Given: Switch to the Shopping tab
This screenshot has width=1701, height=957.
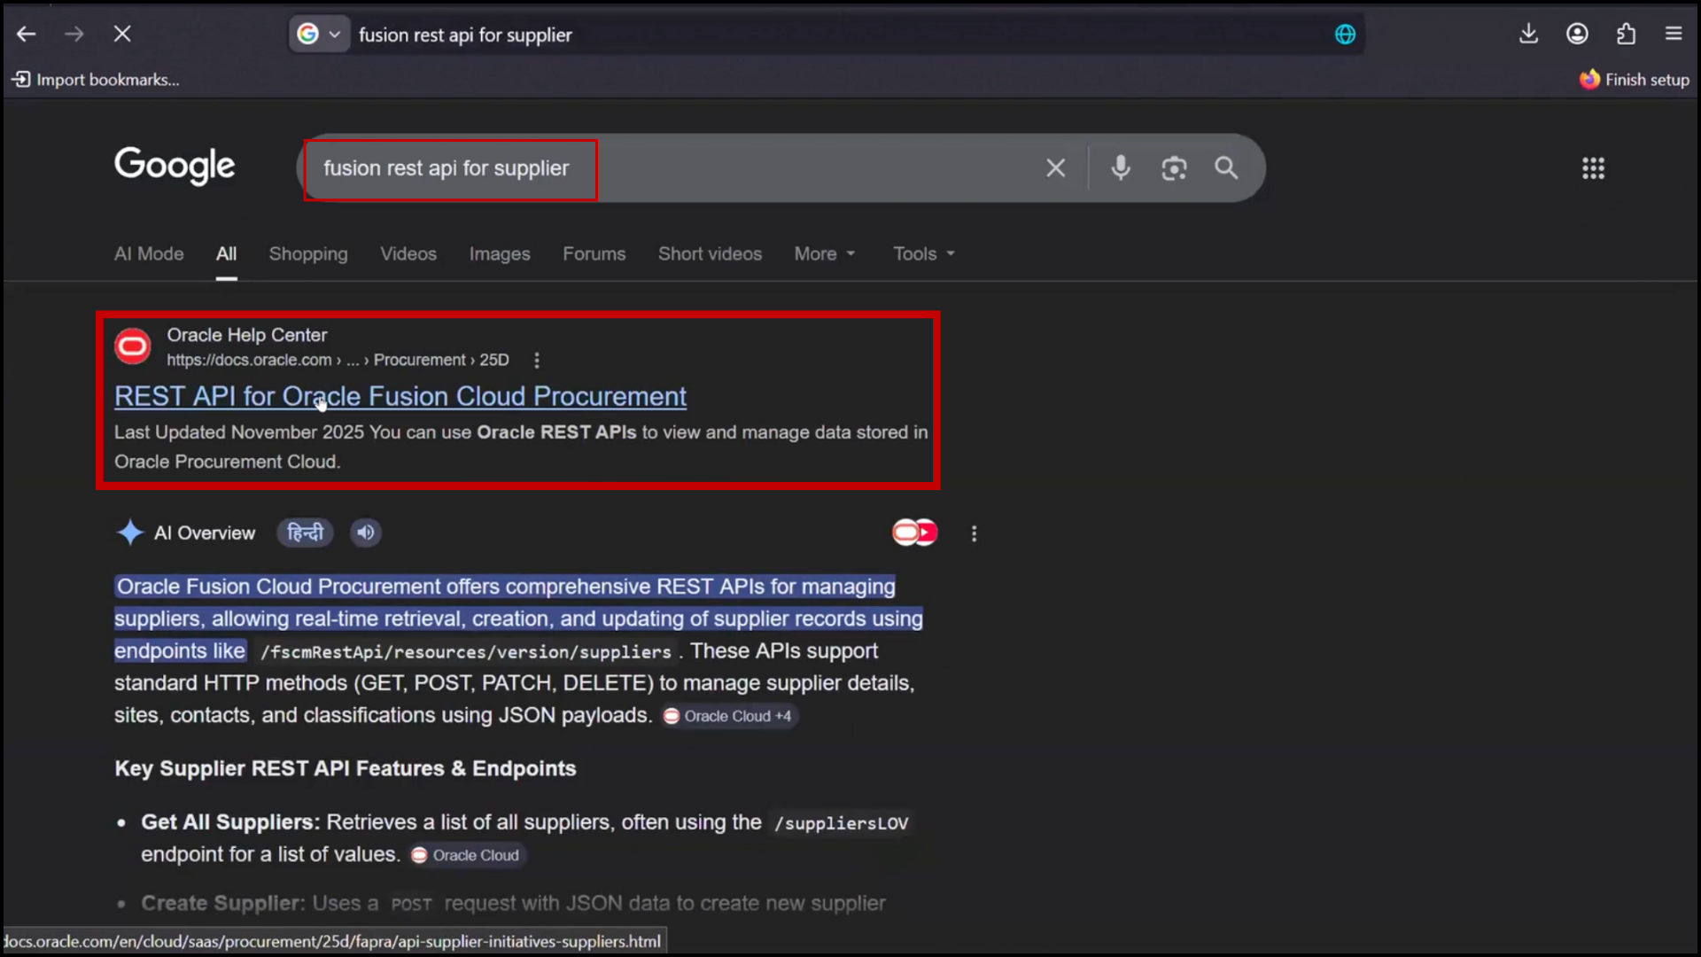Looking at the screenshot, I should tap(308, 253).
